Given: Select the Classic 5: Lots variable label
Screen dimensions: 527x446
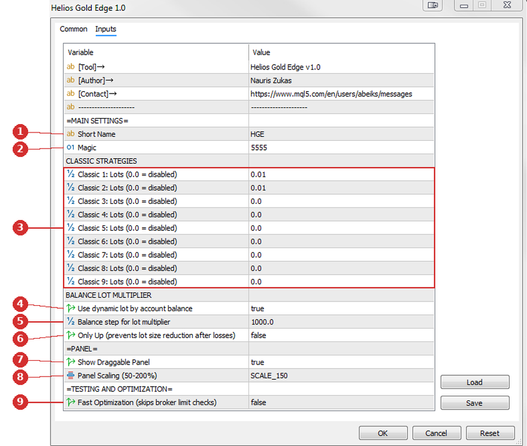Looking at the screenshot, I should tap(128, 228).
